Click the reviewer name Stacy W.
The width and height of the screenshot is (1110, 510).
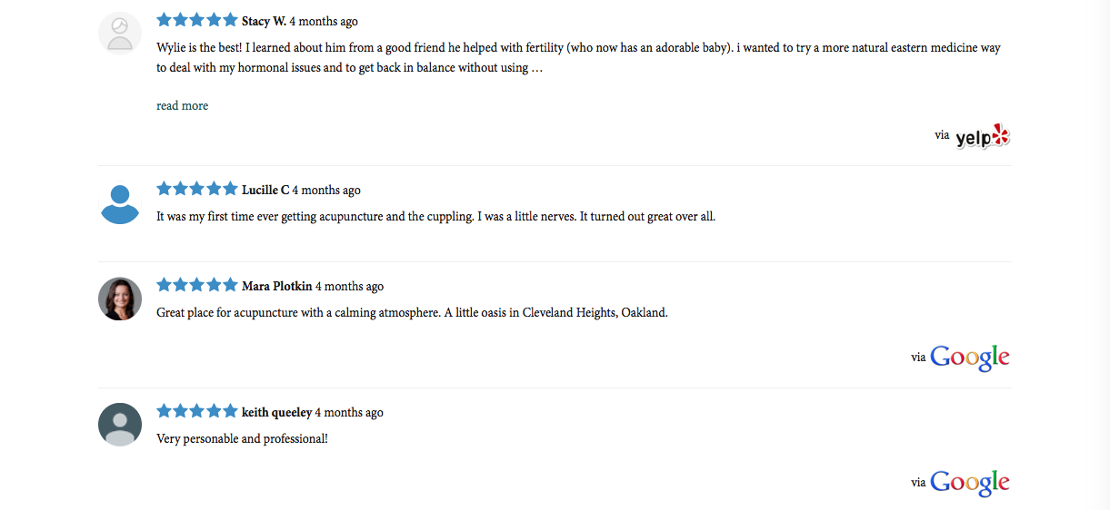[264, 21]
